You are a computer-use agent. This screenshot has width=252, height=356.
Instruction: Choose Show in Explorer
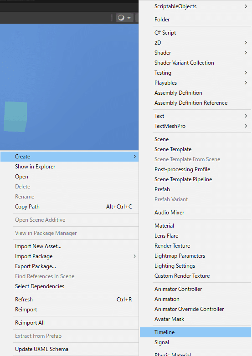click(35, 167)
